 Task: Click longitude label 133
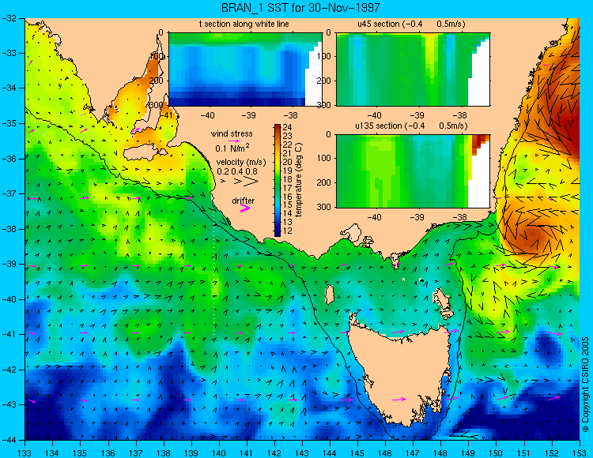click(25, 452)
